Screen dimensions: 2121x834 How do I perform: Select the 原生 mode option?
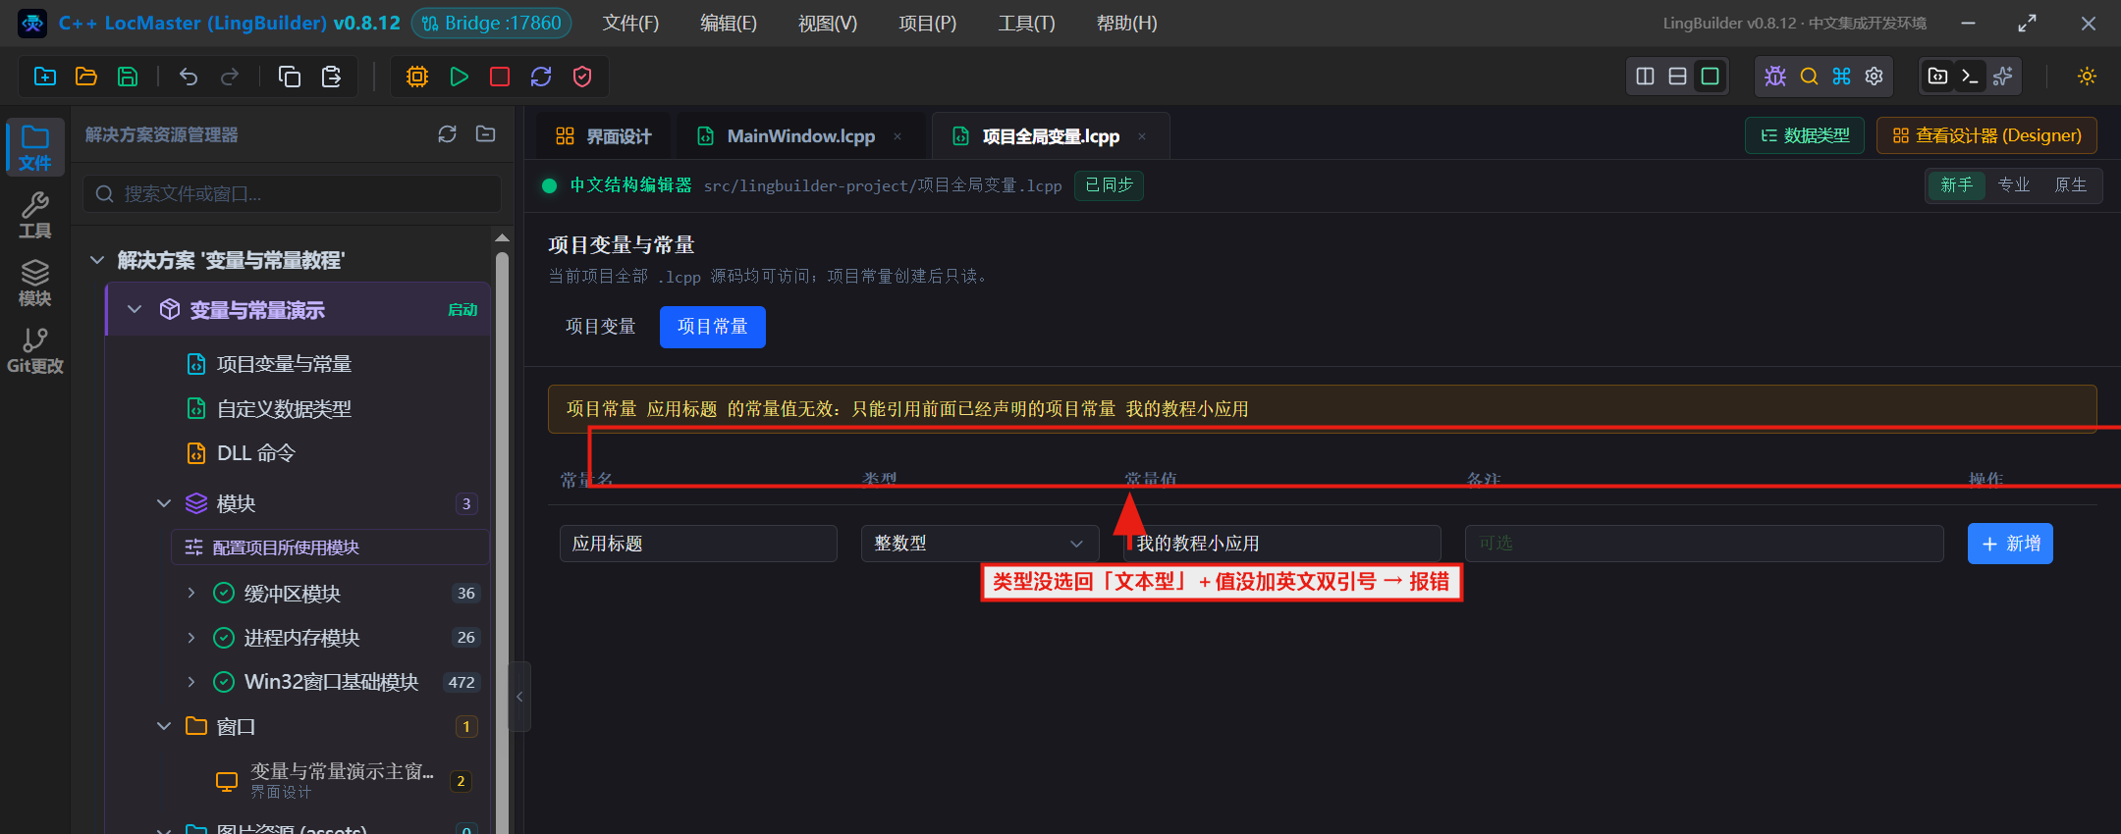pos(2070,185)
